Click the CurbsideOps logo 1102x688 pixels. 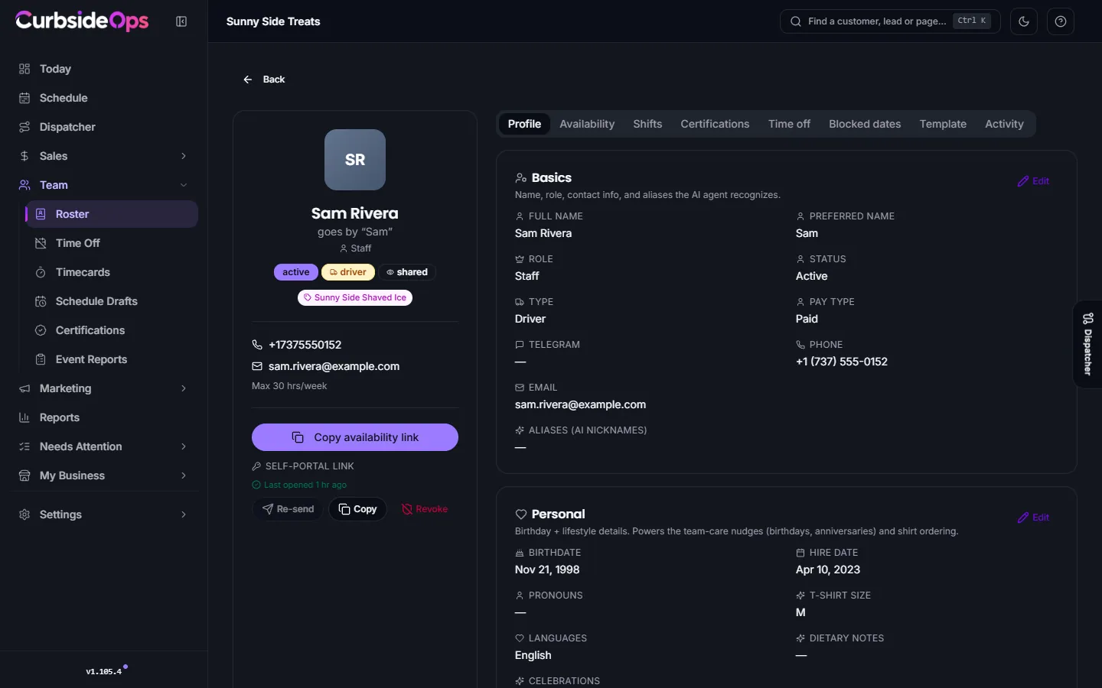coord(82,21)
